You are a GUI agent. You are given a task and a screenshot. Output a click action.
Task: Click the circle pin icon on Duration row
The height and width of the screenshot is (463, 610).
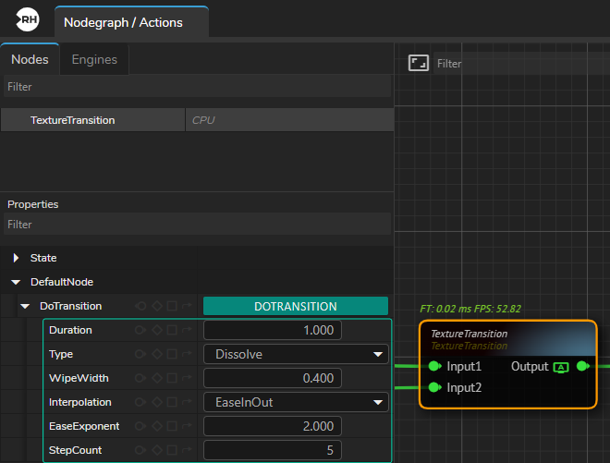pos(140,330)
